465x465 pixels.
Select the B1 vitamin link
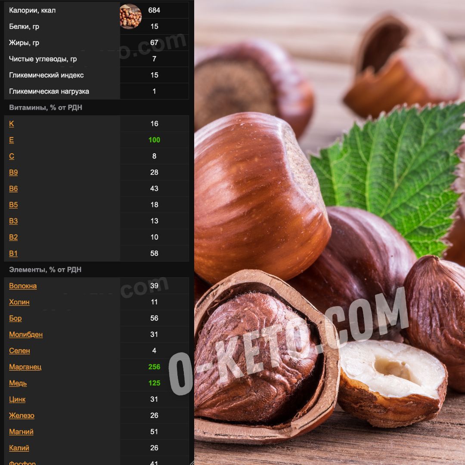pos(13,253)
